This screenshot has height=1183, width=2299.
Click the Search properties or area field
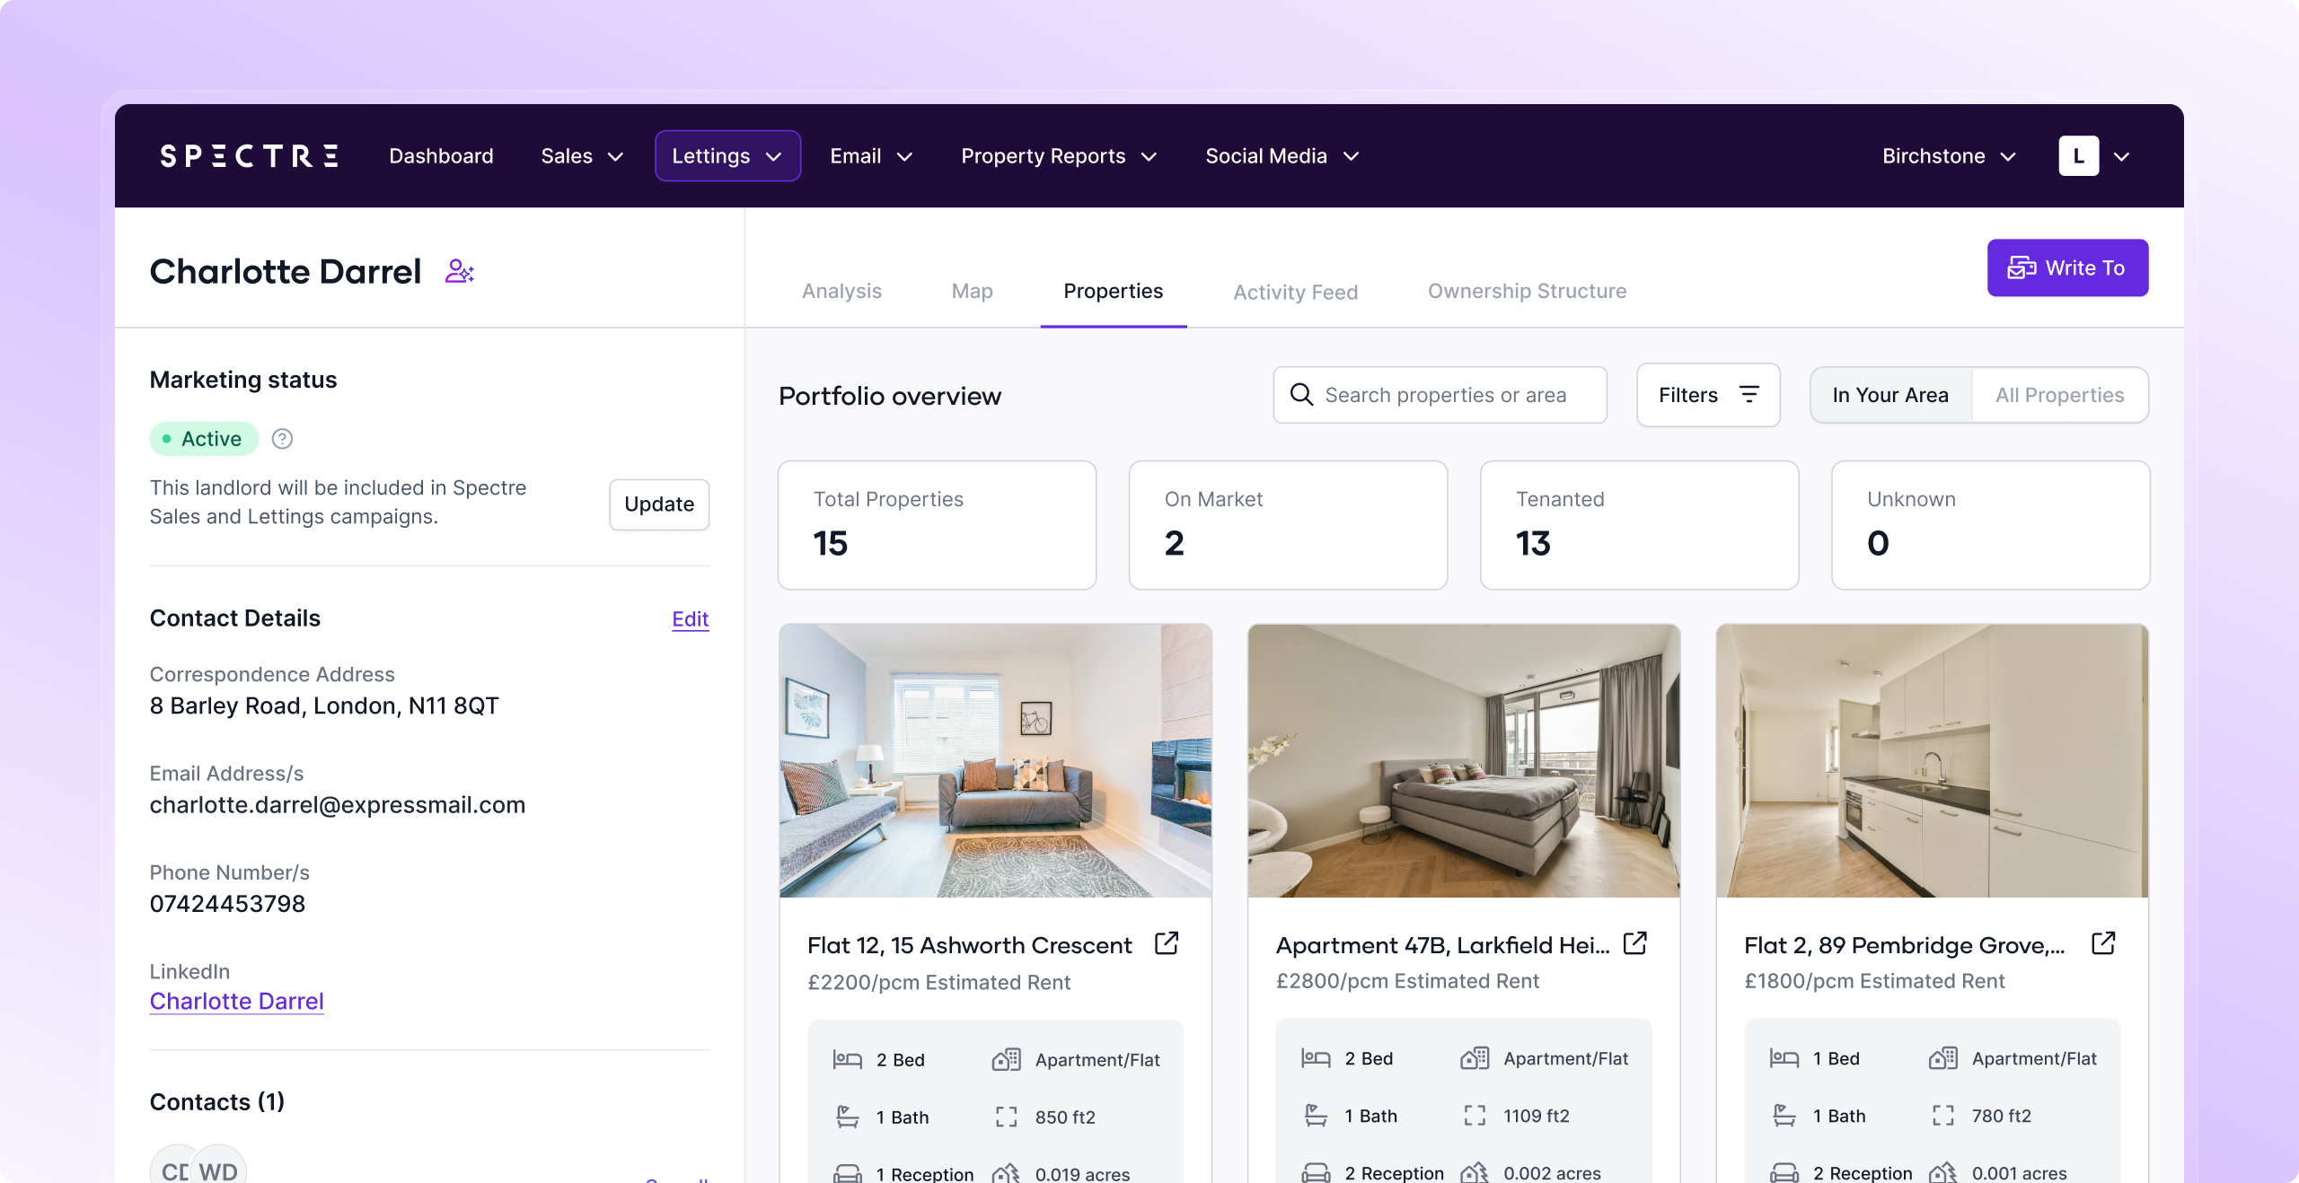1440,395
